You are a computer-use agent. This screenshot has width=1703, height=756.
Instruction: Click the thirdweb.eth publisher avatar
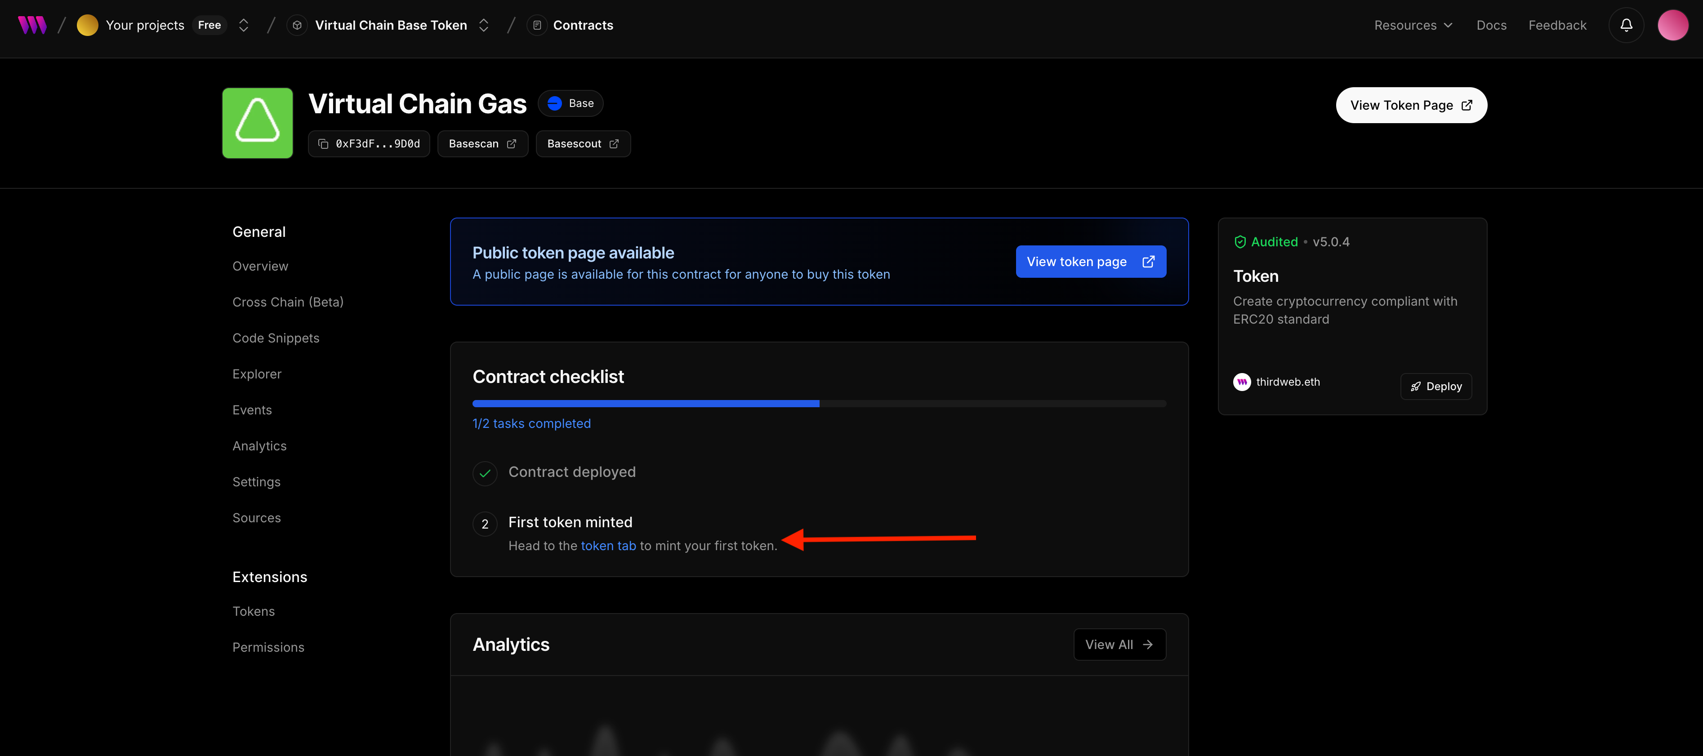[1242, 382]
